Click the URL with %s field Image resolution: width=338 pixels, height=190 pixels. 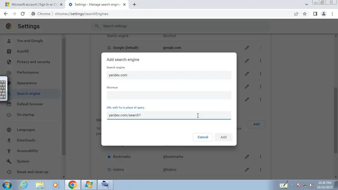point(169,115)
